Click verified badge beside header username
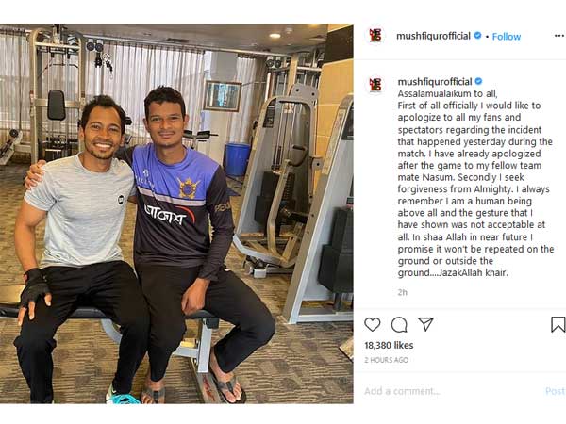Viewport: 566px width, 424px height. [x=477, y=36]
